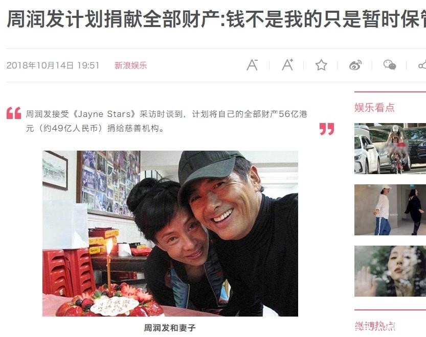
Task: Click the article headline about 周润发
Action: pos(216,19)
